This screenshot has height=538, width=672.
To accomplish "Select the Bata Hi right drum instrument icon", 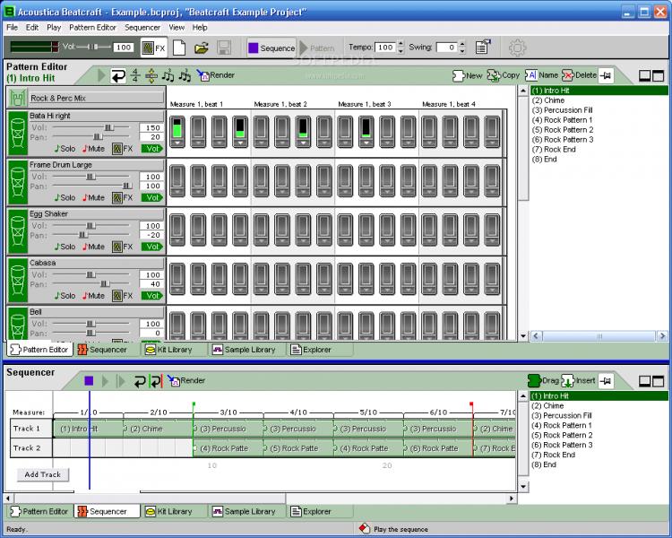I will point(18,134).
